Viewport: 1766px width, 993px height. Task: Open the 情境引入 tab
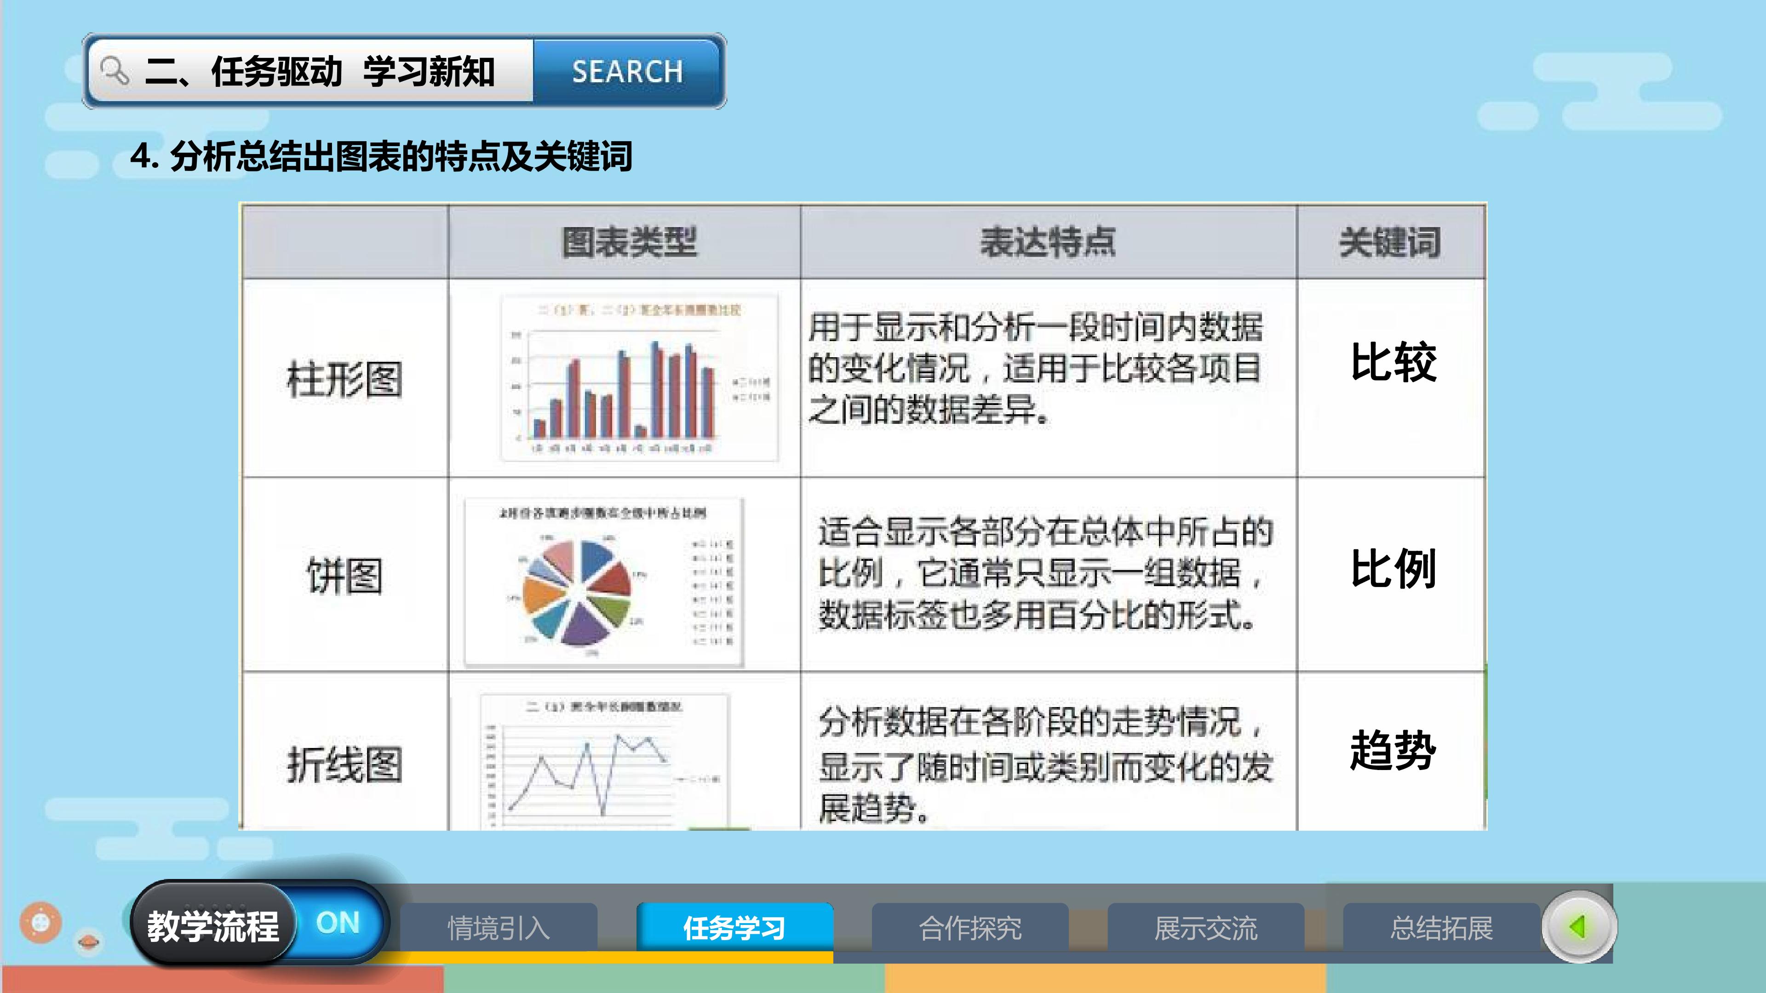click(x=499, y=928)
